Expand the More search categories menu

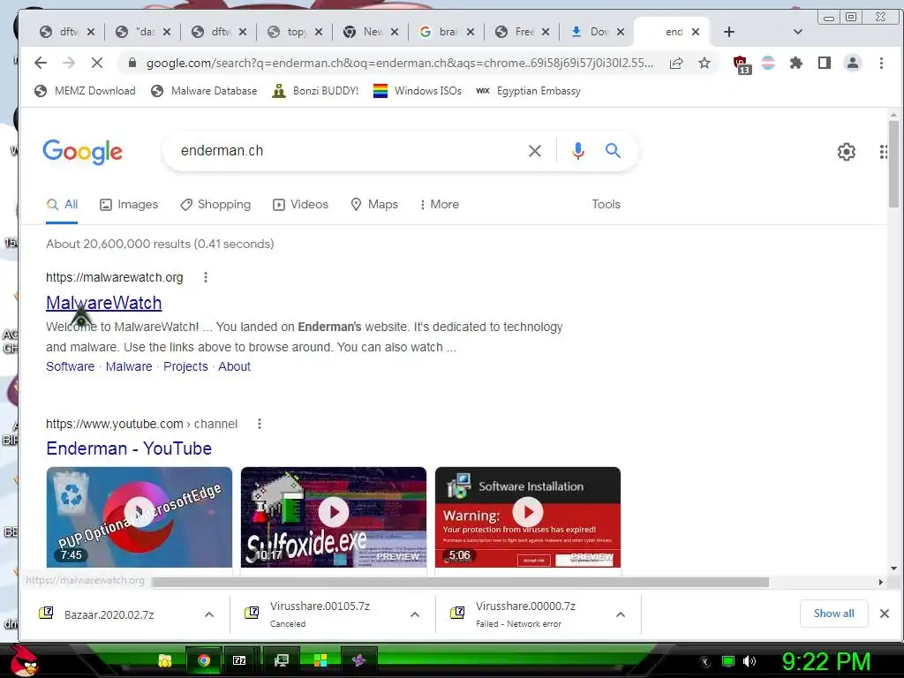coord(440,205)
